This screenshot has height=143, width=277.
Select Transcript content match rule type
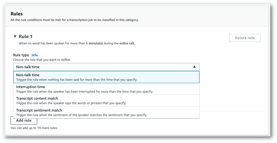click(x=37, y=98)
